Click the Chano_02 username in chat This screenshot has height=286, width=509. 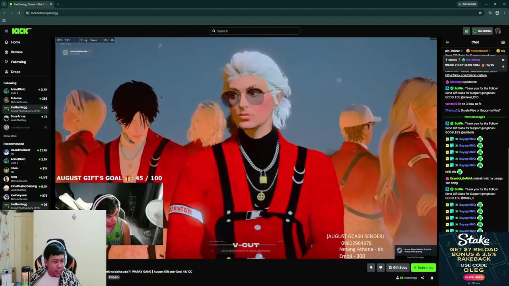coord(452,110)
